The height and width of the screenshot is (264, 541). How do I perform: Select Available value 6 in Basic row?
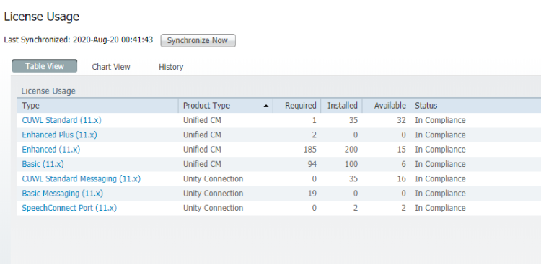coord(404,164)
